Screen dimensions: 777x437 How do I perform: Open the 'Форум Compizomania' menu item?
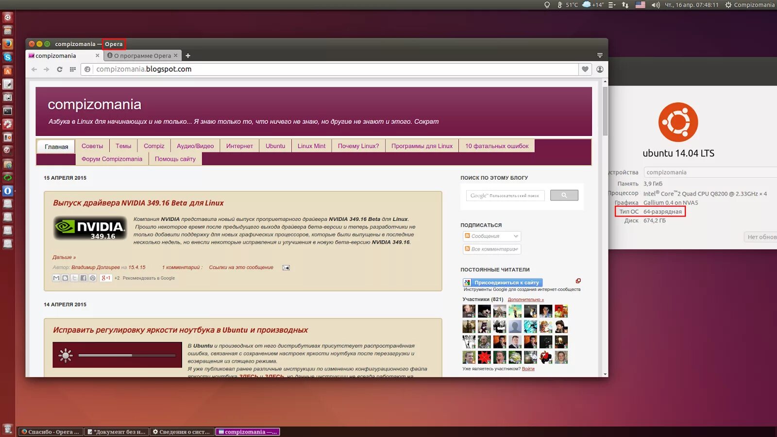click(x=112, y=159)
